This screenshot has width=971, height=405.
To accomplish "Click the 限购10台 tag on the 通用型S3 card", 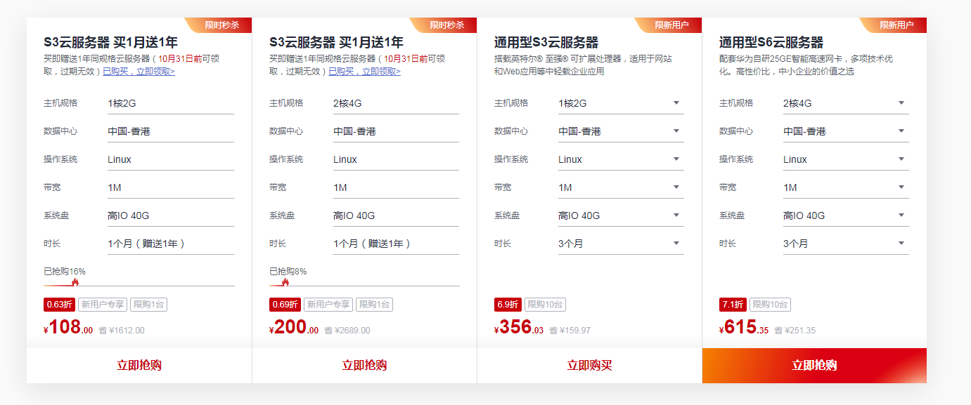I will (545, 305).
